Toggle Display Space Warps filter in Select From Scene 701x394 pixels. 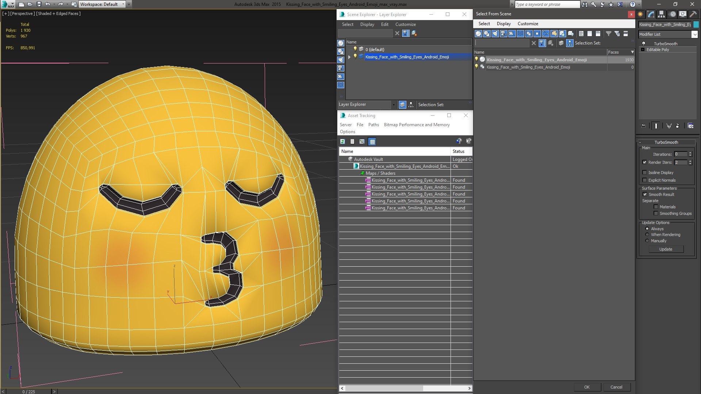point(520,34)
